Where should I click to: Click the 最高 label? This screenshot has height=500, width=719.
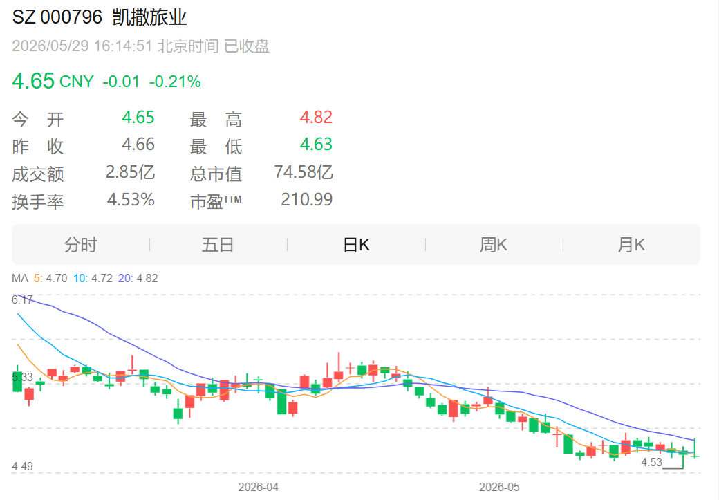(x=216, y=120)
